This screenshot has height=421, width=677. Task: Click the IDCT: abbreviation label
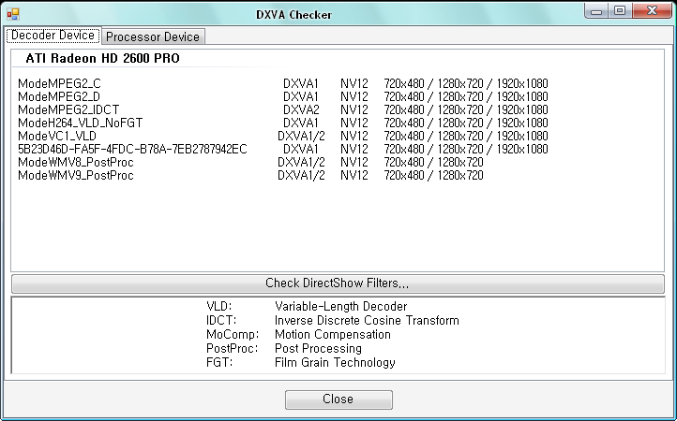(221, 321)
